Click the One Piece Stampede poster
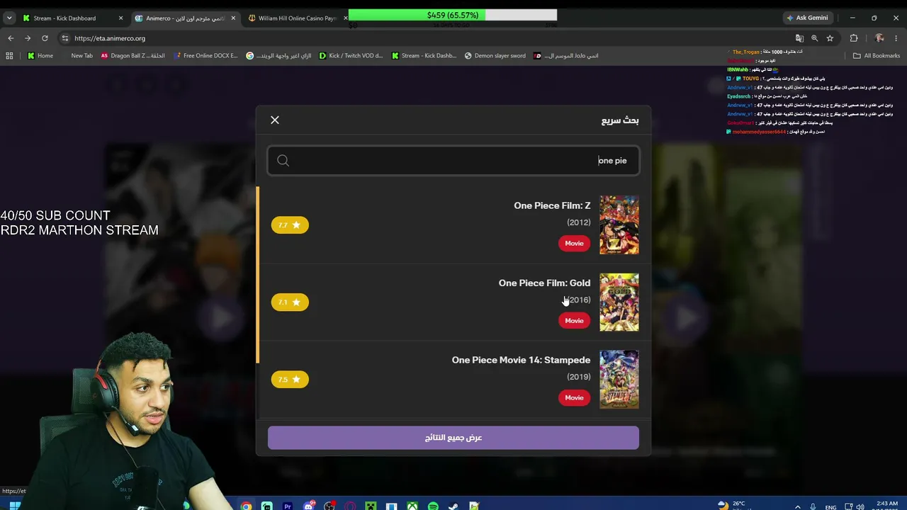 pos(619,380)
